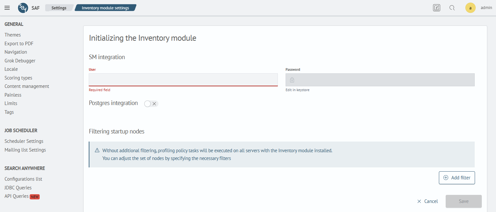Click the Save button

click(x=464, y=201)
